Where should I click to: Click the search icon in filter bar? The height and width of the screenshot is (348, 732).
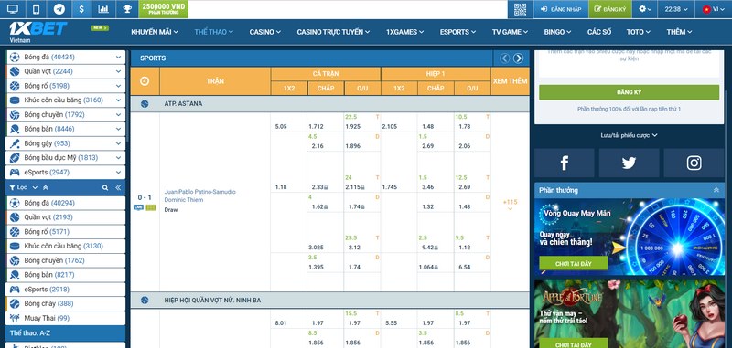pyautogui.click(x=105, y=188)
